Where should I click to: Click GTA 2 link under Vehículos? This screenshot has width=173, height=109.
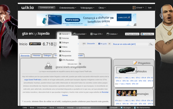coord(138,78)
